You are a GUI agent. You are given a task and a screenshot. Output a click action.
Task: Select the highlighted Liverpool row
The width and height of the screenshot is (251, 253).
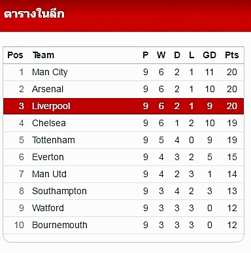pyautogui.click(x=124, y=106)
